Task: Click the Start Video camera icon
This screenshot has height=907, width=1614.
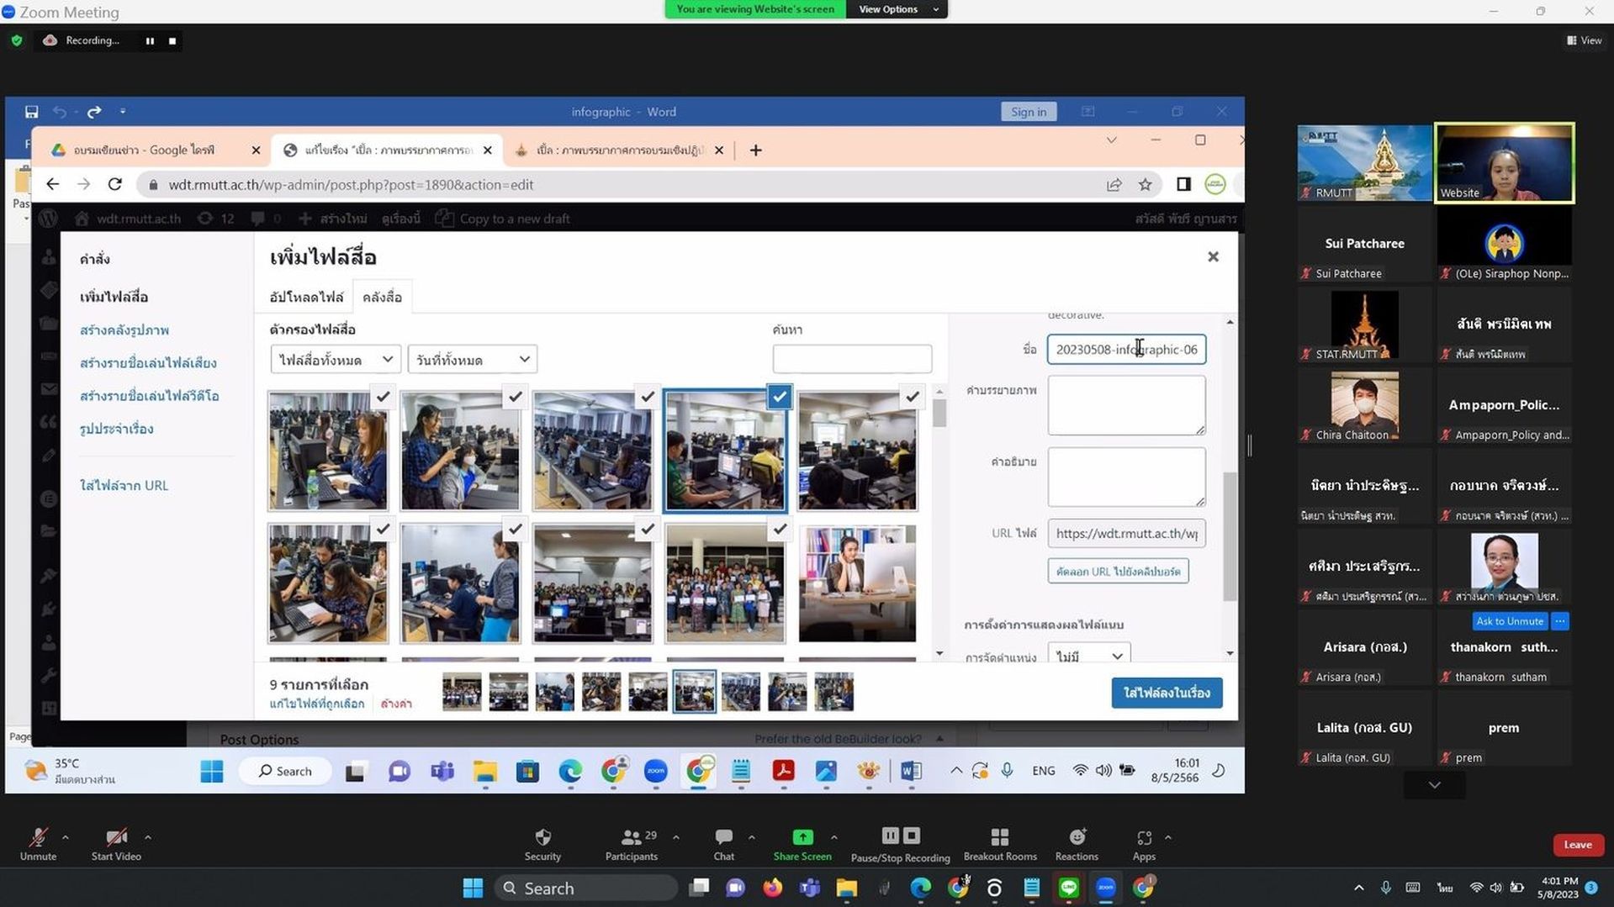Action: tap(116, 837)
